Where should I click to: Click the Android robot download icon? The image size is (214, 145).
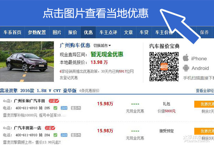click(186, 68)
